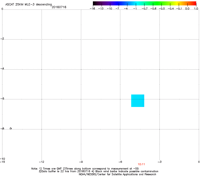Click the small island outline near -8 latitude
201x176 pixels.
[11, 128]
